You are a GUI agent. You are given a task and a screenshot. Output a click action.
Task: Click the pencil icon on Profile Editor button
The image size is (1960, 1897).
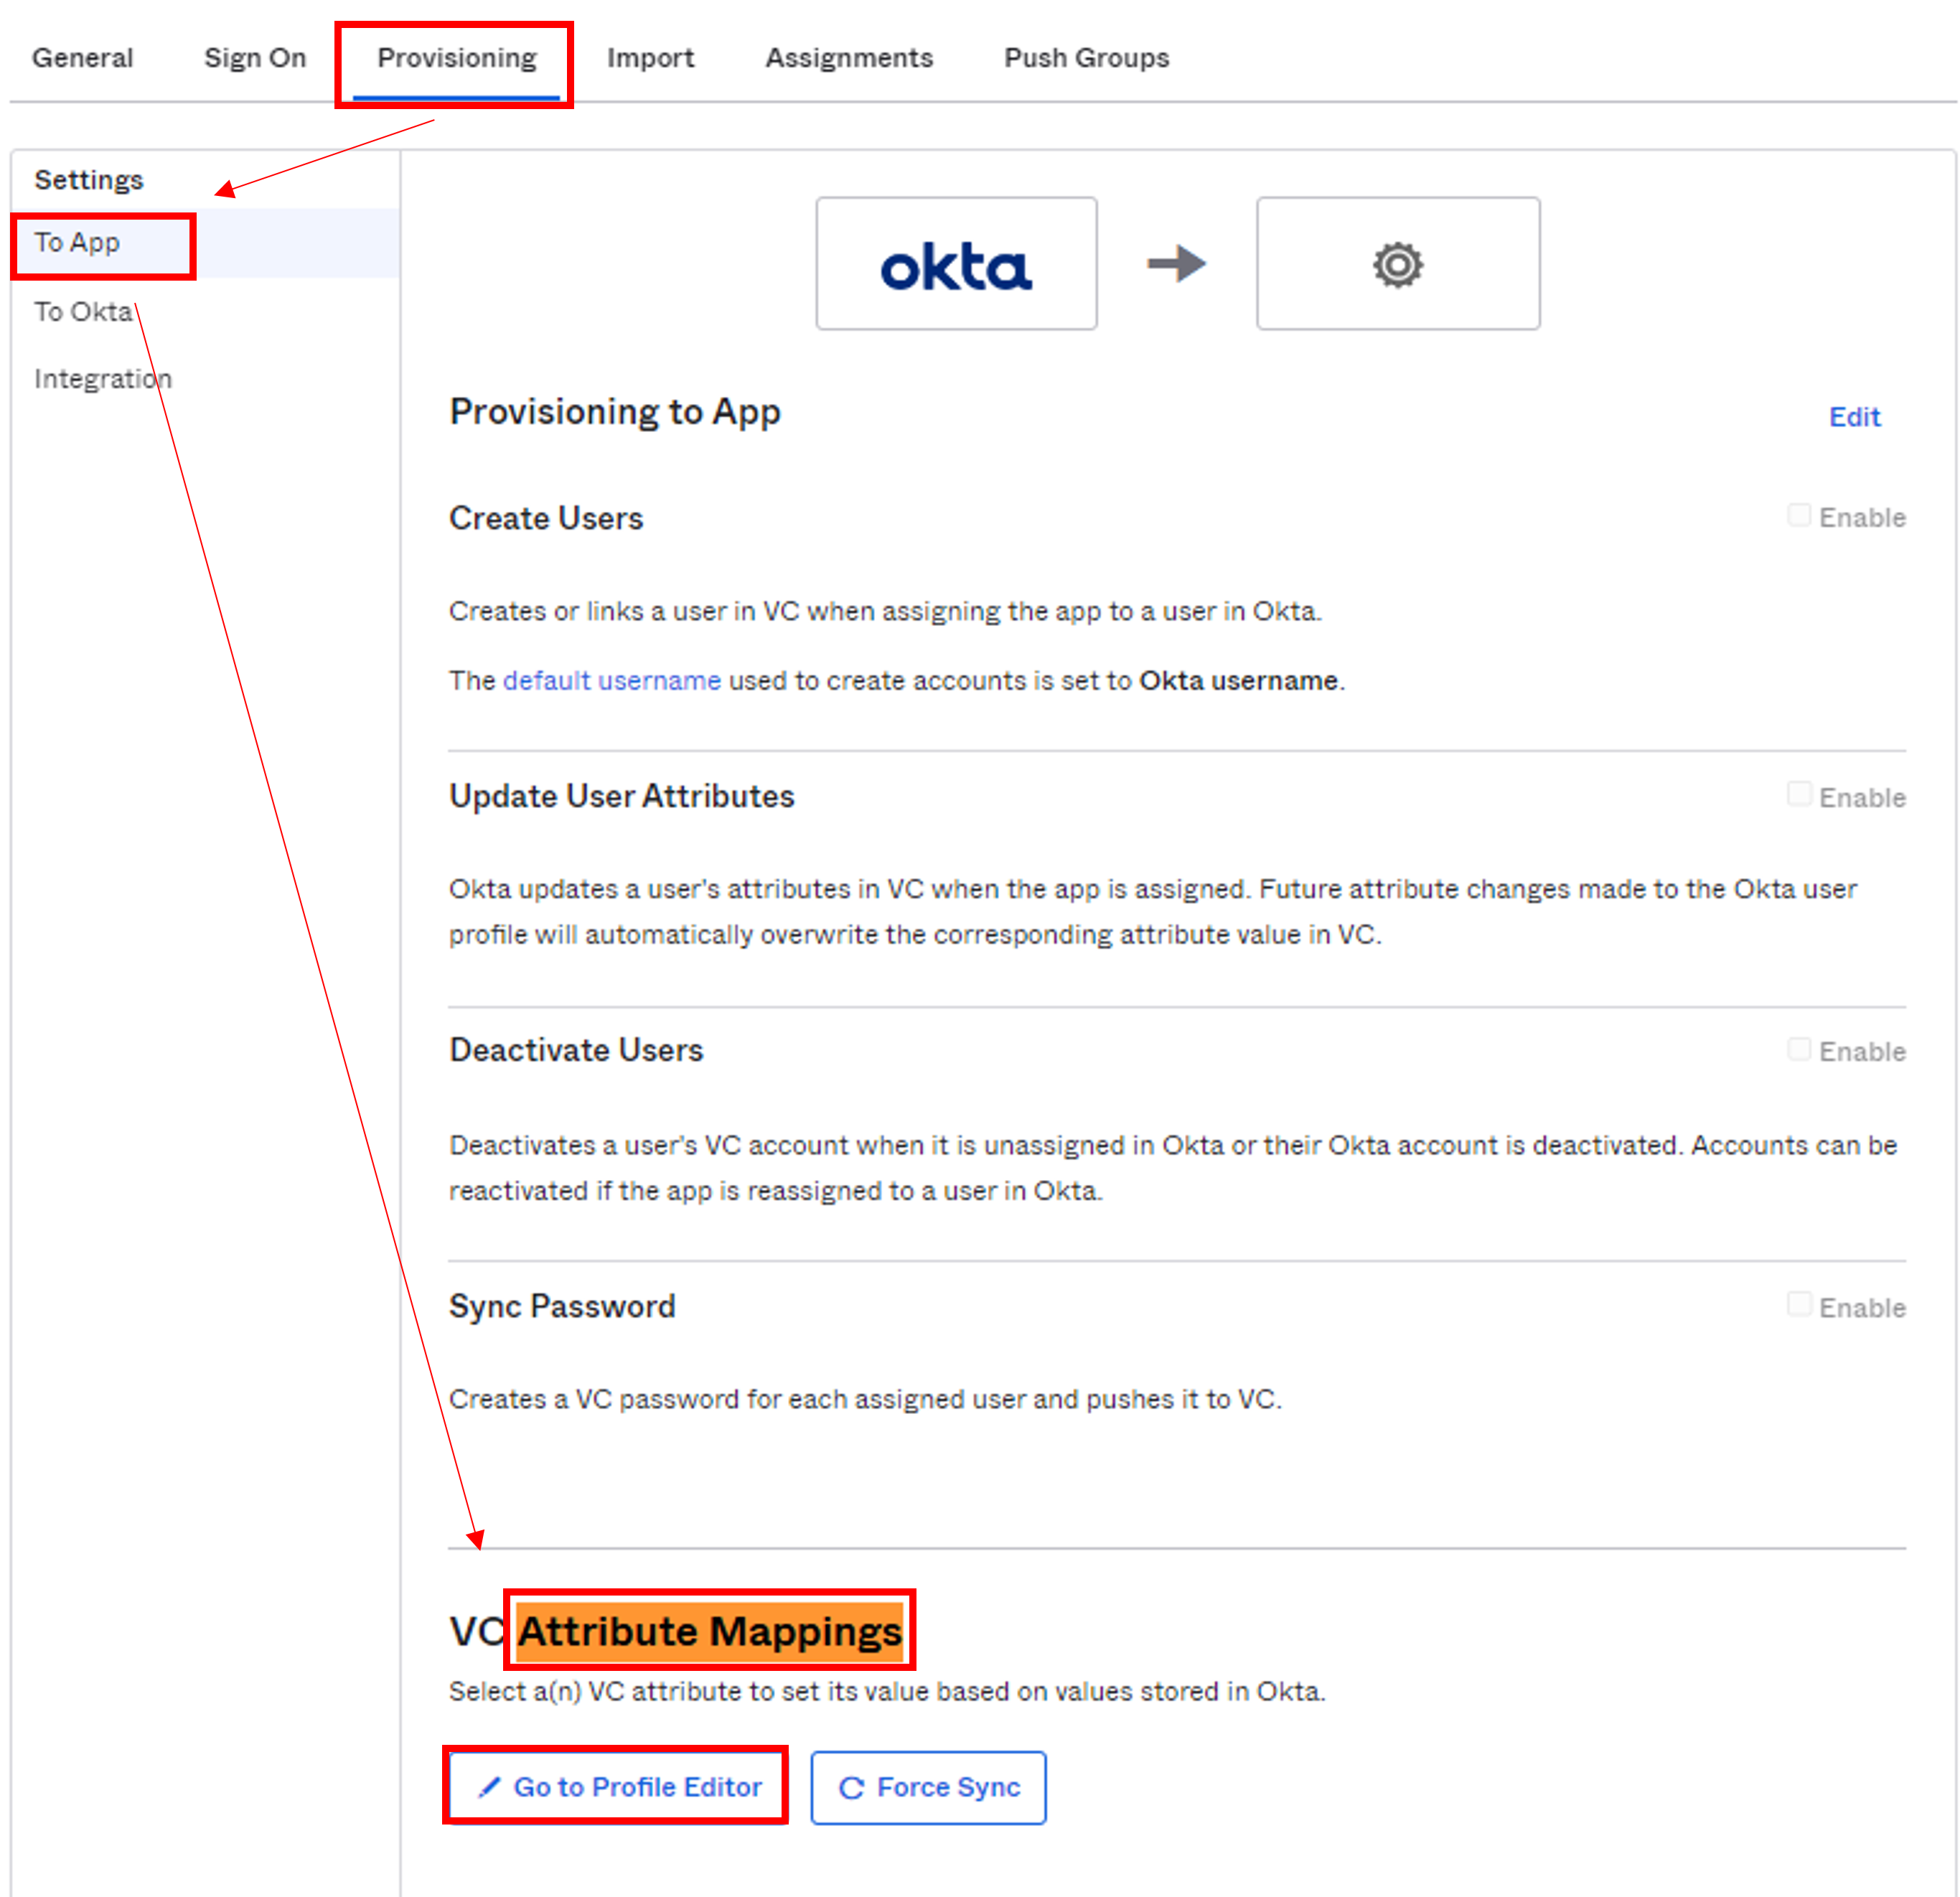click(488, 1788)
